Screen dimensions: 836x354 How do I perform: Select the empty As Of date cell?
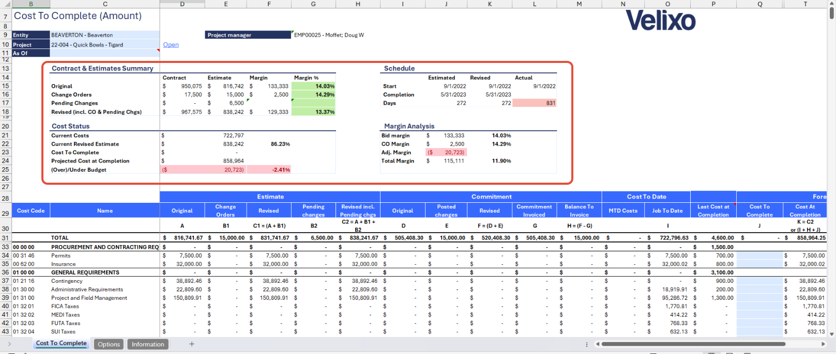click(105, 53)
